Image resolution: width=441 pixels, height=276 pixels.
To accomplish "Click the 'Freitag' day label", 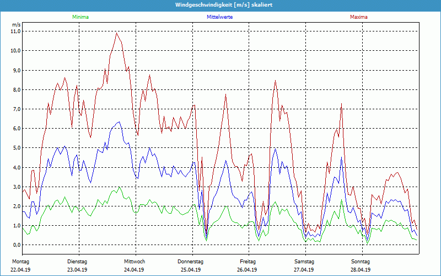I will [x=248, y=262].
